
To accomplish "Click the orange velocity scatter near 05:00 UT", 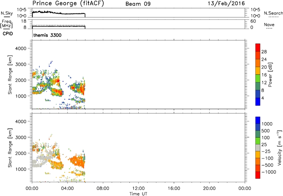I will (77, 161).
